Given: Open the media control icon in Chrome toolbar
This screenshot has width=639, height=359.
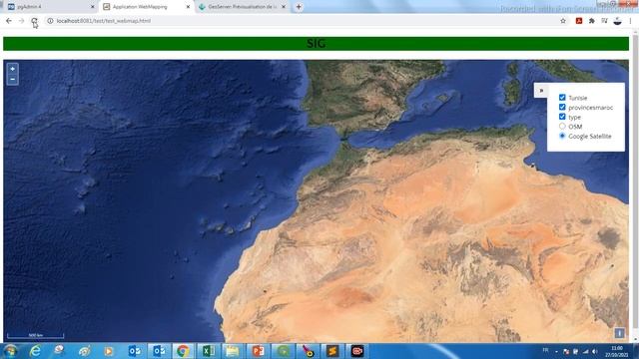Looking at the screenshot, I should (604, 21).
